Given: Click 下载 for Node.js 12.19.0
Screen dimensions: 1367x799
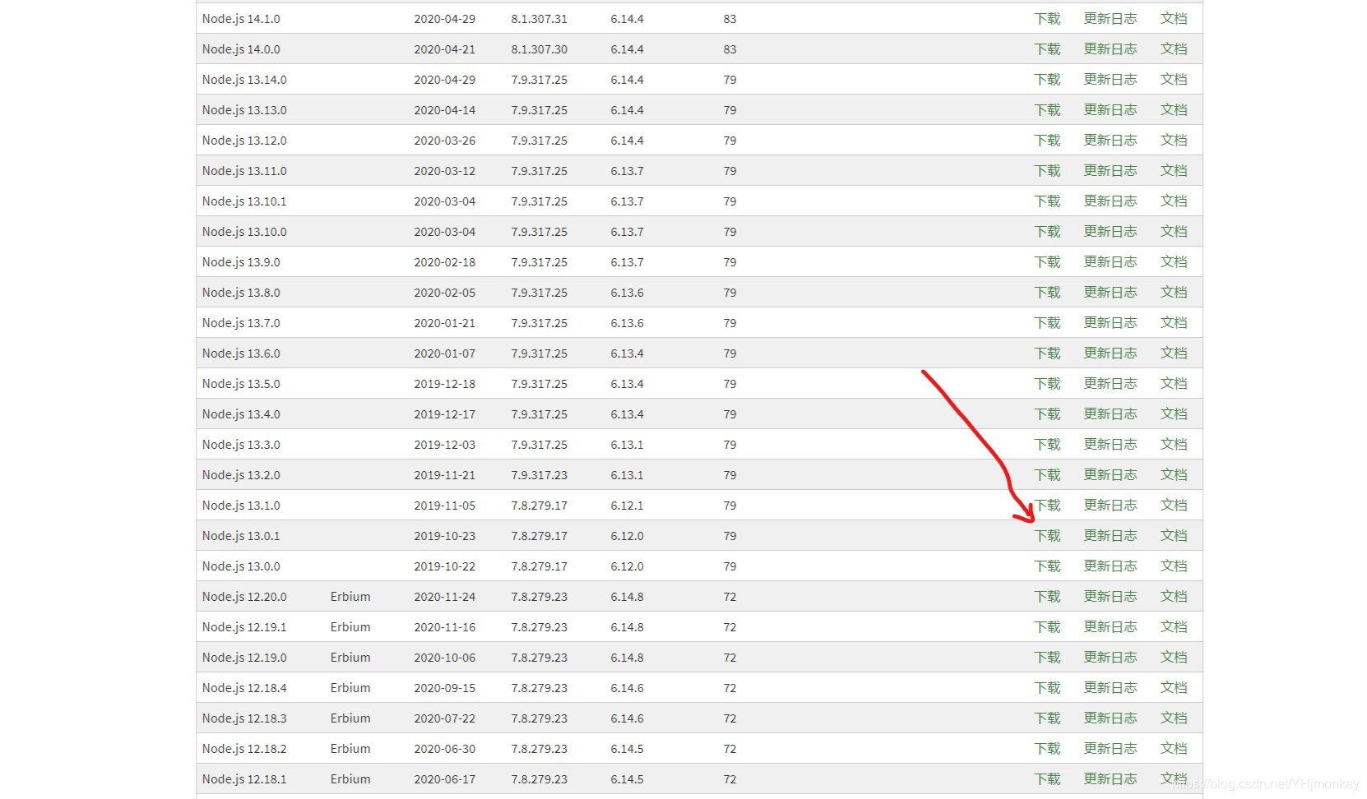Looking at the screenshot, I should [x=1047, y=658].
